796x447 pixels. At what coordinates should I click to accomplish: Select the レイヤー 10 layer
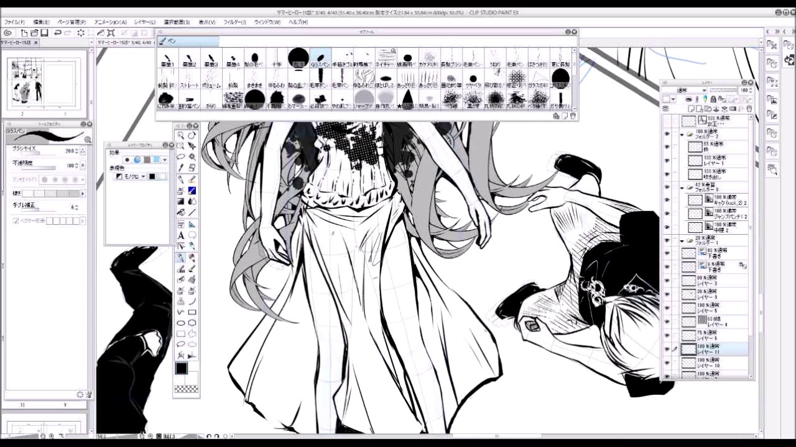pos(715,363)
